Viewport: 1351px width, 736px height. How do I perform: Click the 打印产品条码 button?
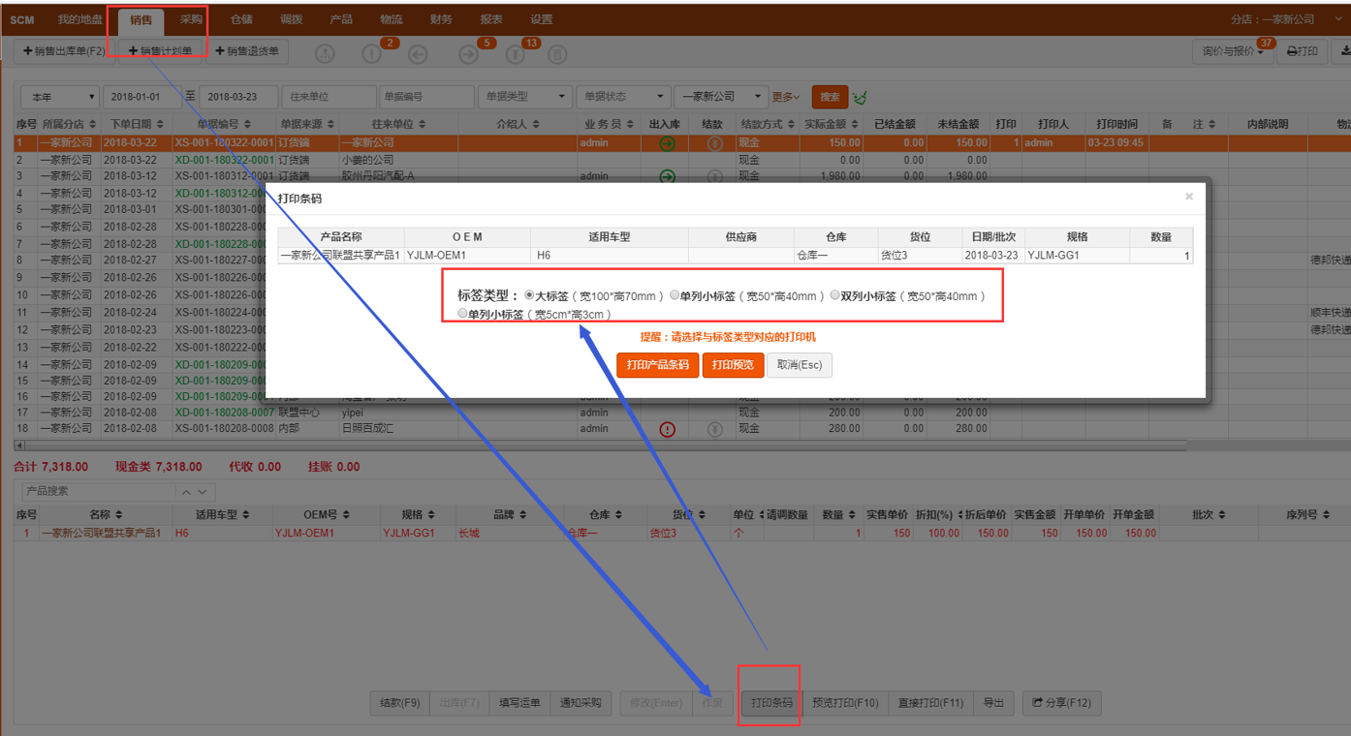tap(657, 365)
